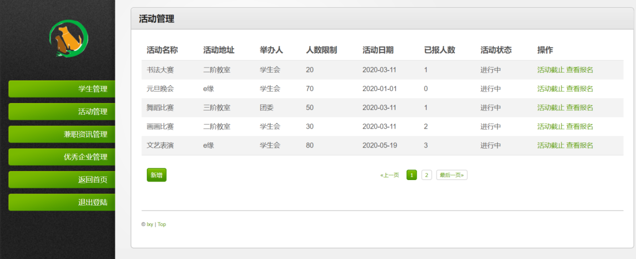Go to «上一页 previous page
Viewport: 636px width, 259px height.
390,175
